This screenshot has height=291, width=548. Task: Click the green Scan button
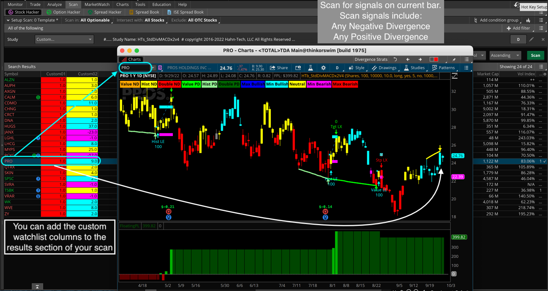(x=535, y=55)
